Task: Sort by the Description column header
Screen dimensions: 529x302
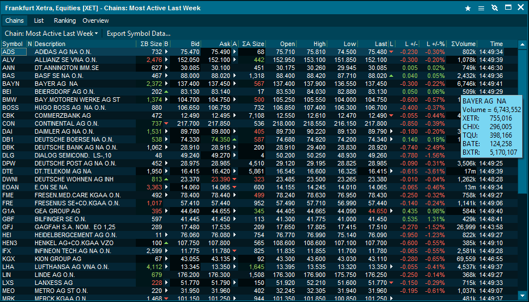Action: click(x=84, y=44)
